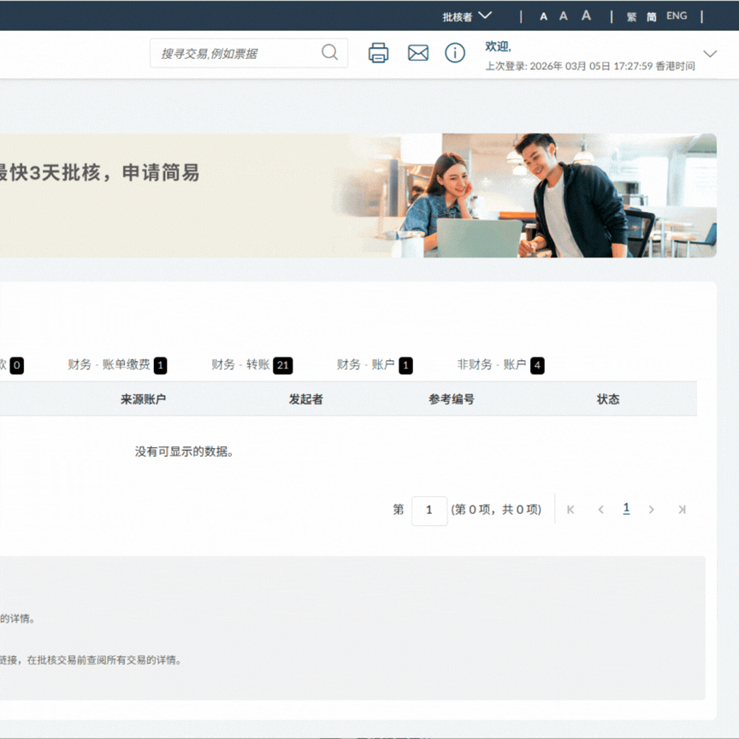Click the last login time text
This screenshot has width=739, height=739.
590,66
